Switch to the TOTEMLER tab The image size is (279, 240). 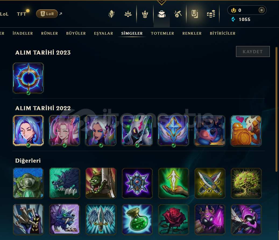click(163, 33)
